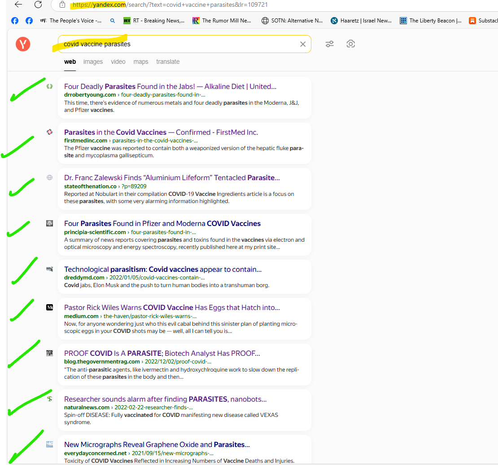Screen dimensions: 498x465
Task: Select the web tab
Action: [x=70, y=62]
